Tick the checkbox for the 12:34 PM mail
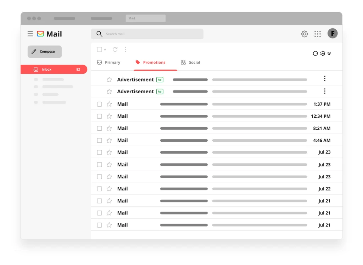This screenshot has width=363, height=265. [x=100, y=116]
